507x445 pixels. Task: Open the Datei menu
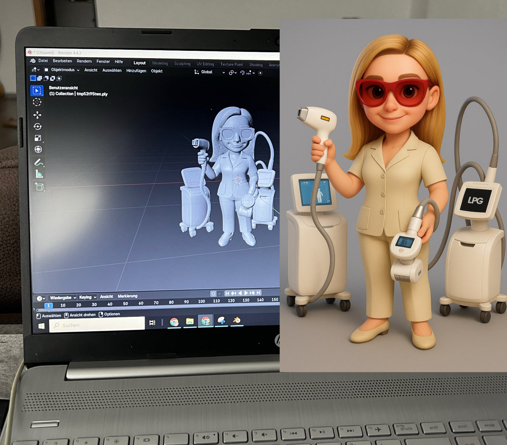pos(43,61)
